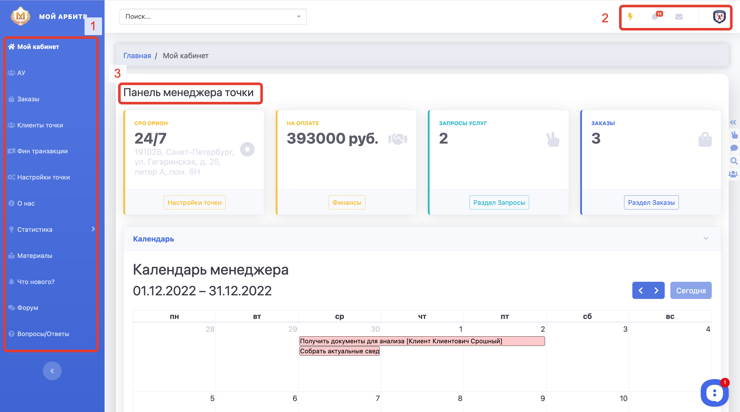Viewport: 740px width, 412px height.
Task: Open the search dropdown arrow
Action: click(x=299, y=17)
